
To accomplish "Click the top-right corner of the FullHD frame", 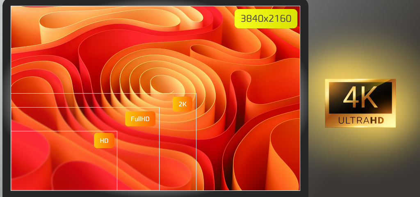I will [159, 108].
